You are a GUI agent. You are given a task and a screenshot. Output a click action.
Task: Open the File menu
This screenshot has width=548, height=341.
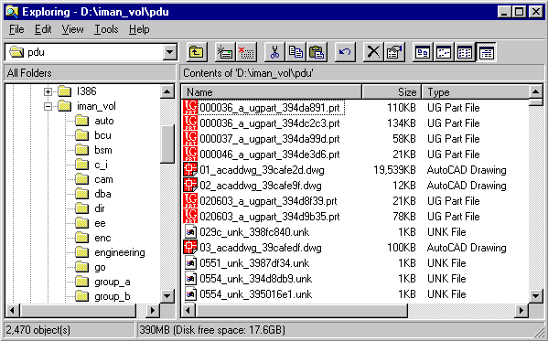[x=16, y=29]
